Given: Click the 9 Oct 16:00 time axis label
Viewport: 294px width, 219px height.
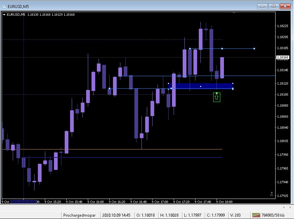Looking at the screenshot, I should point(96,202).
